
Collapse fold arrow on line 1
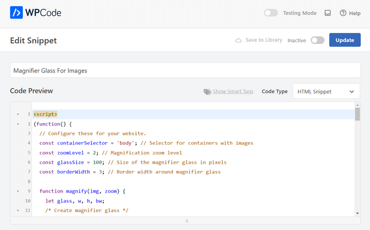(18, 114)
